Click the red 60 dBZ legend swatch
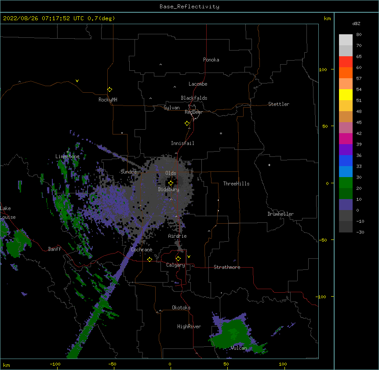The image size is (379, 370). tap(346, 62)
